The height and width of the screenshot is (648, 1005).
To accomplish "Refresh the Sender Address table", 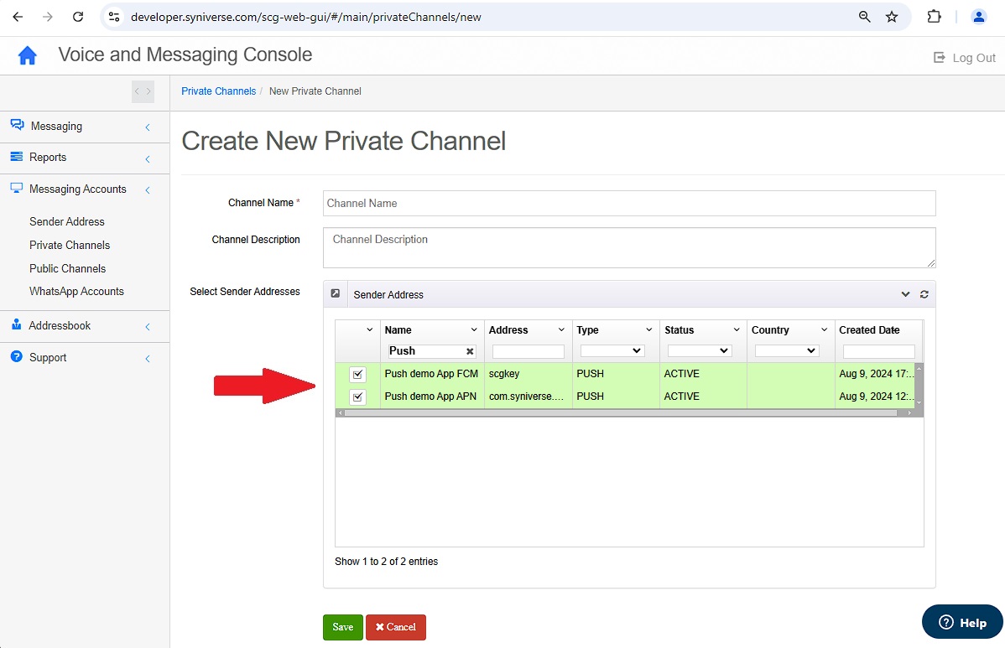I will tap(924, 294).
